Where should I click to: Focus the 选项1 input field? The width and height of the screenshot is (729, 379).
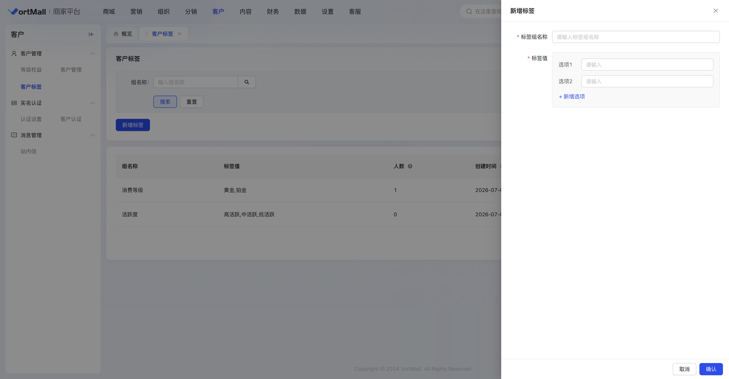coord(647,65)
